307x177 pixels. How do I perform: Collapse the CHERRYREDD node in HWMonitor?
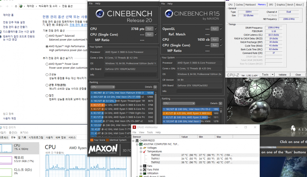point(133,141)
